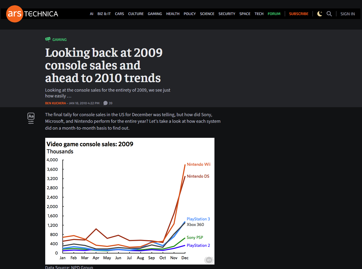Click the Xbox 360 chart label
362x269 pixels.
pyautogui.click(x=195, y=225)
